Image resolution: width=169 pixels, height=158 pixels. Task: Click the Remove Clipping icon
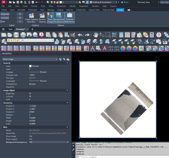[42, 18]
